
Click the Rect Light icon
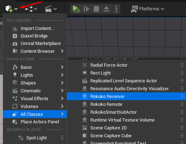pyautogui.click(x=85, y=73)
